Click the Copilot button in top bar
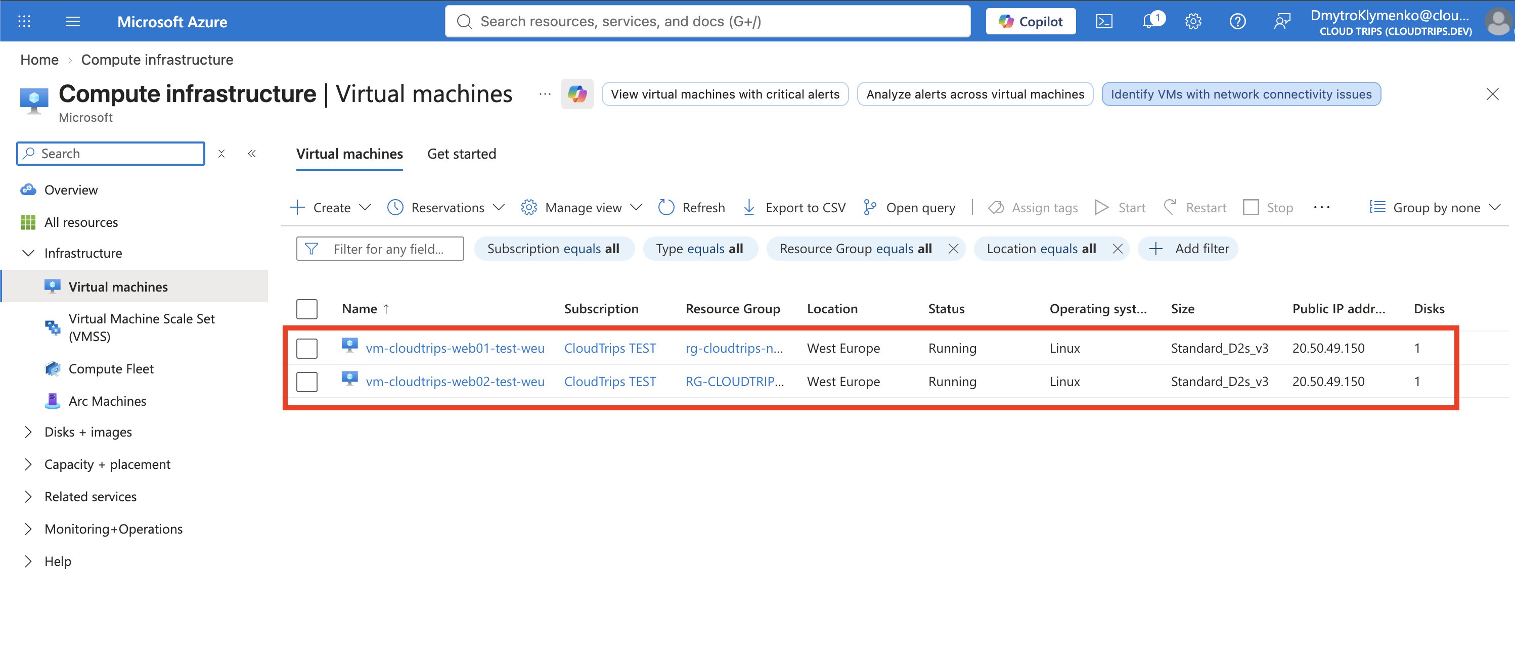This screenshot has height=668, width=1515. (x=1031, y=22)
